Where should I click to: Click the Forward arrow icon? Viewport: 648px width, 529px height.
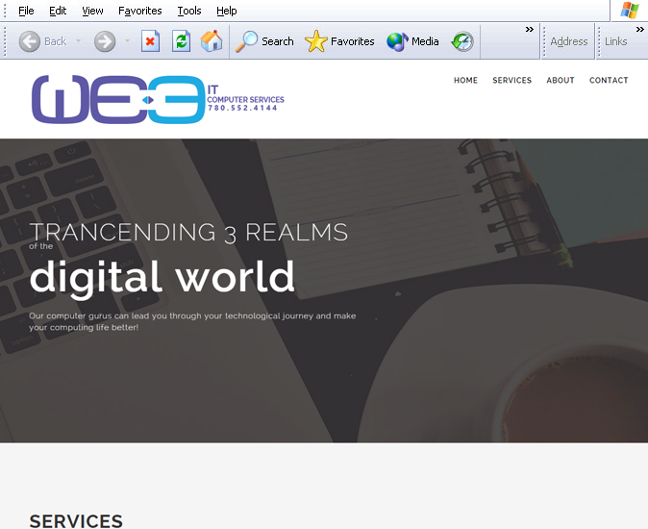point(105,41)
